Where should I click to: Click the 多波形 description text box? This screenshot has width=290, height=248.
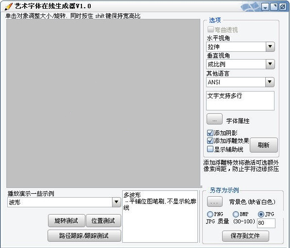coord(160,217)
